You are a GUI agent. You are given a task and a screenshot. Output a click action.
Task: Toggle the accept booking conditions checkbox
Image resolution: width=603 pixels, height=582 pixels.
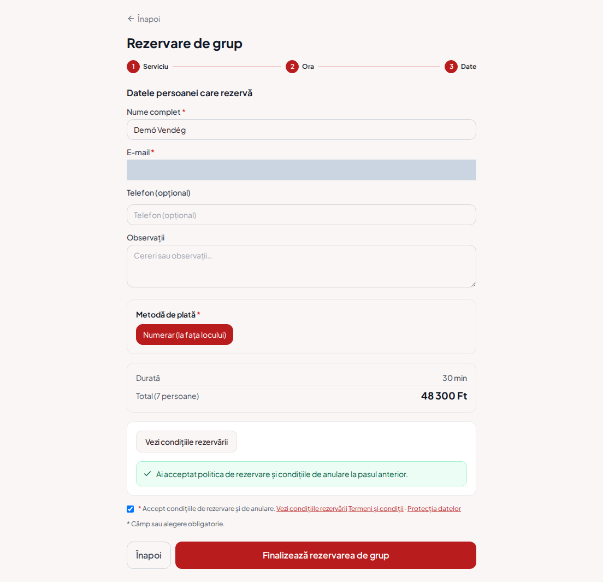click(x=131, y=509)
